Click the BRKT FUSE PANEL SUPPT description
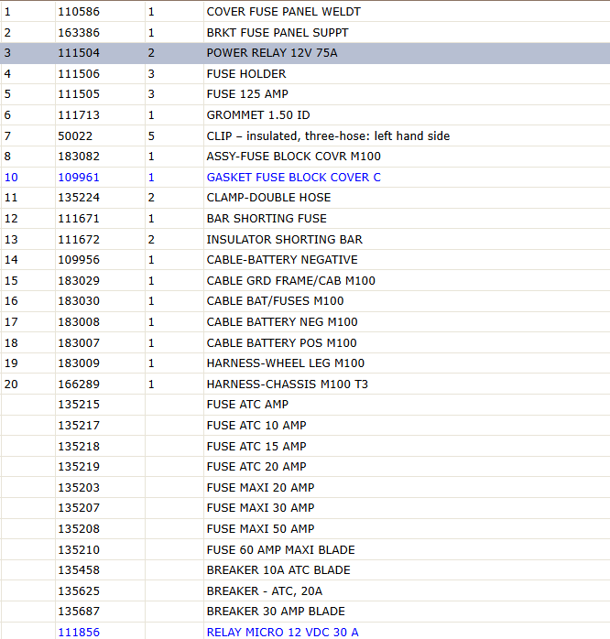Viewport: 610px width, 639px height. [x=278, y=33]
